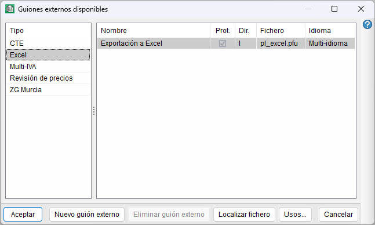Select Revisión de precios type
This screenshot has height=225, width=375.
(48, 78)
